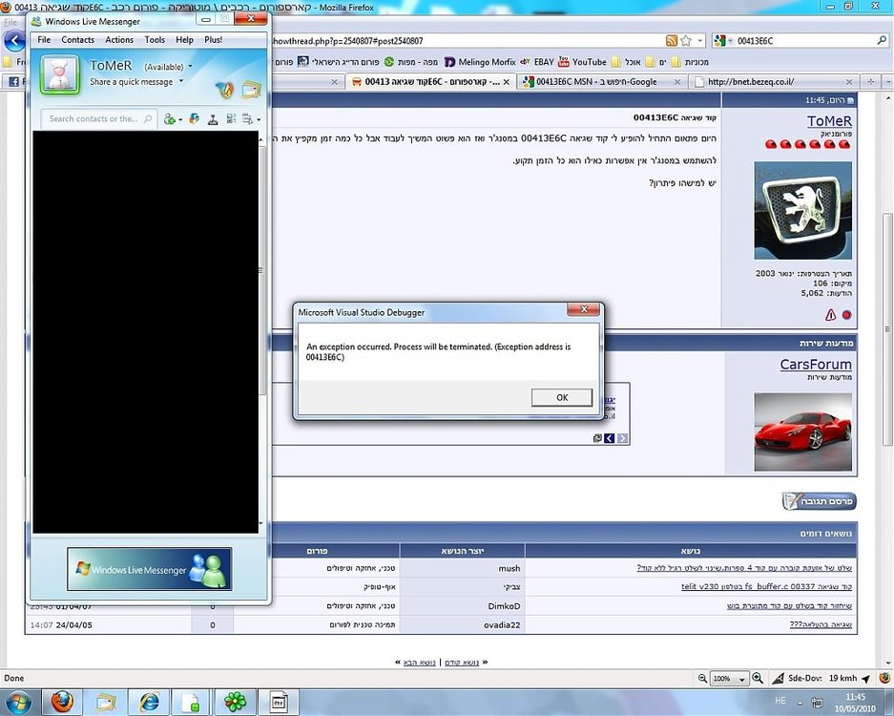Open the Internet Explorer taskbar icon
The image size is (894, 716).
[x=149, y=702]
